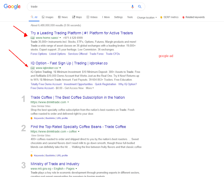Expand dropdown arrow next to www.home.saxo/
Screen dimensions: 224x177
[60, 38]
